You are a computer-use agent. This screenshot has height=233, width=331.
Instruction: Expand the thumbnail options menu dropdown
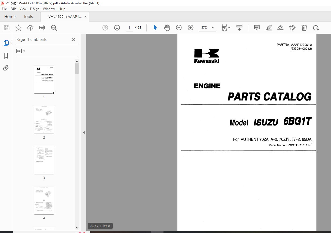point(21,51)
